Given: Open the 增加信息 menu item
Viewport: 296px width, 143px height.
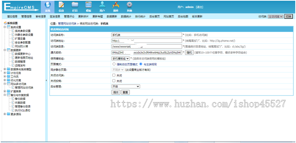Looking at the screenshot, I should (12, 17).
